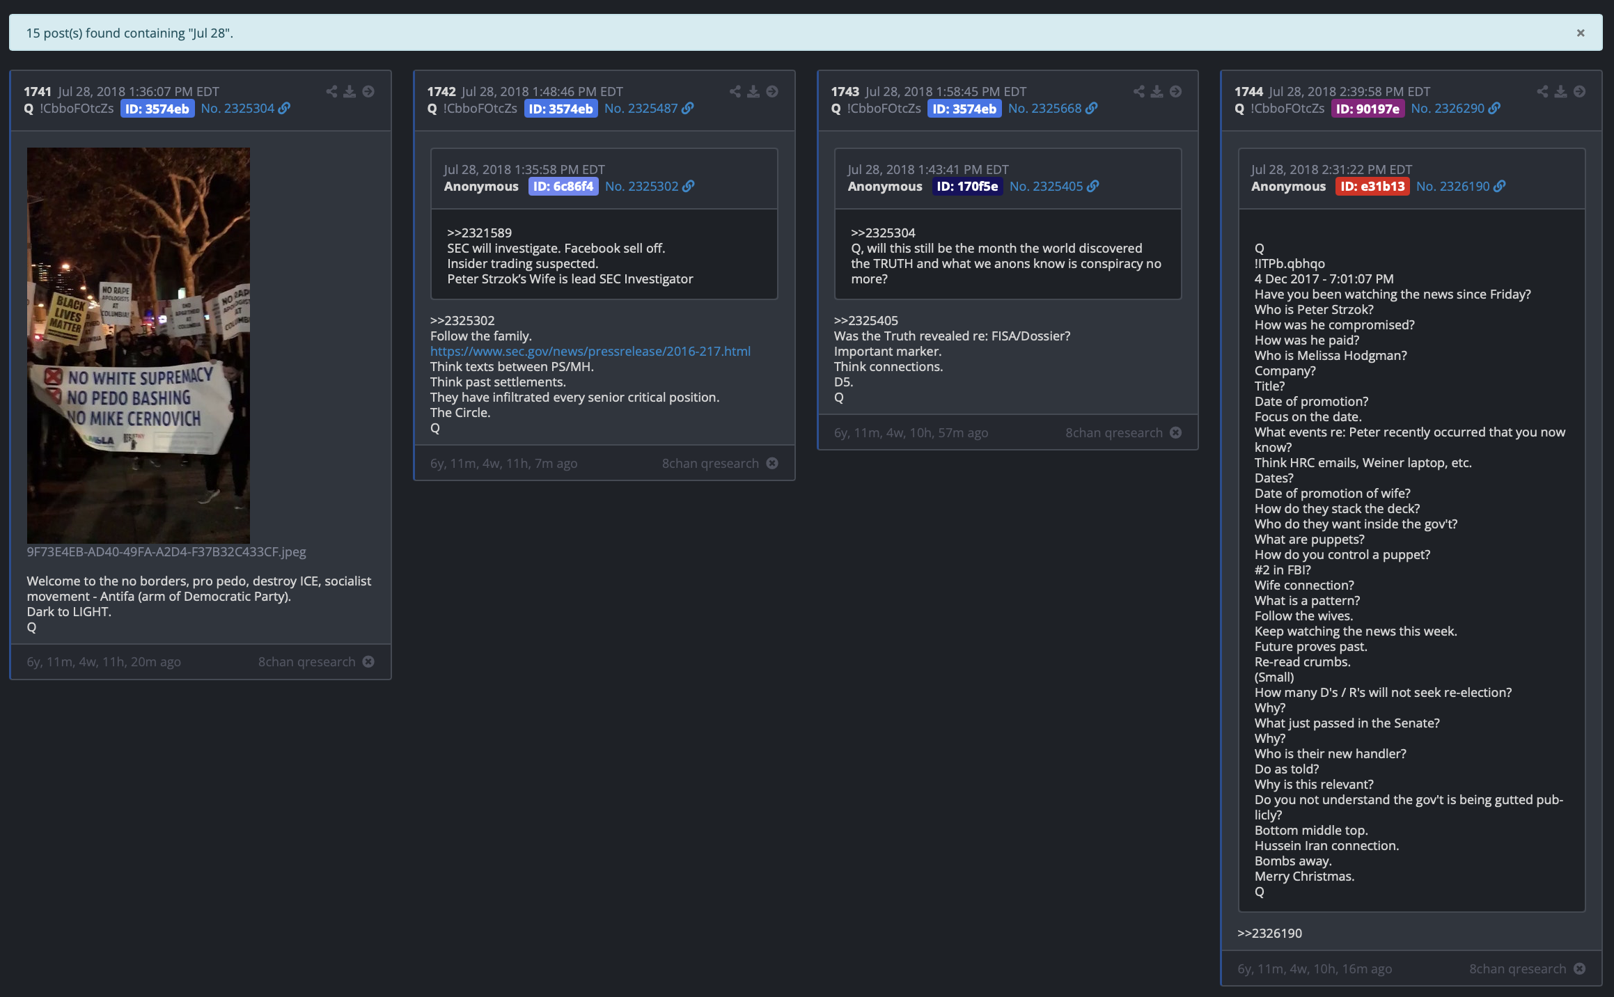Share post 1741
1614x997 pixels.
(331, 91)
